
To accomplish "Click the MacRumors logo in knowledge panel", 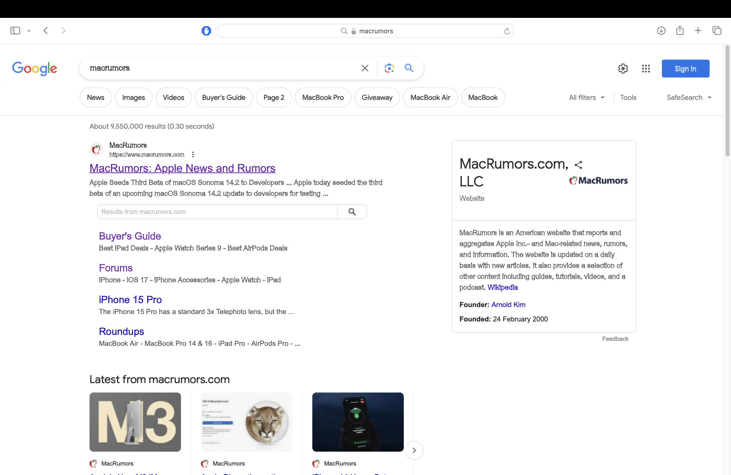I will [598, 180].
